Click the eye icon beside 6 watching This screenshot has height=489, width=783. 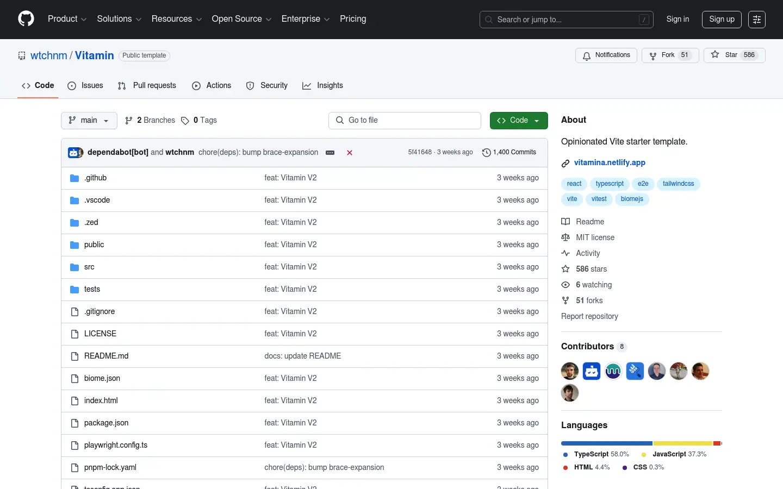point(565,285)
